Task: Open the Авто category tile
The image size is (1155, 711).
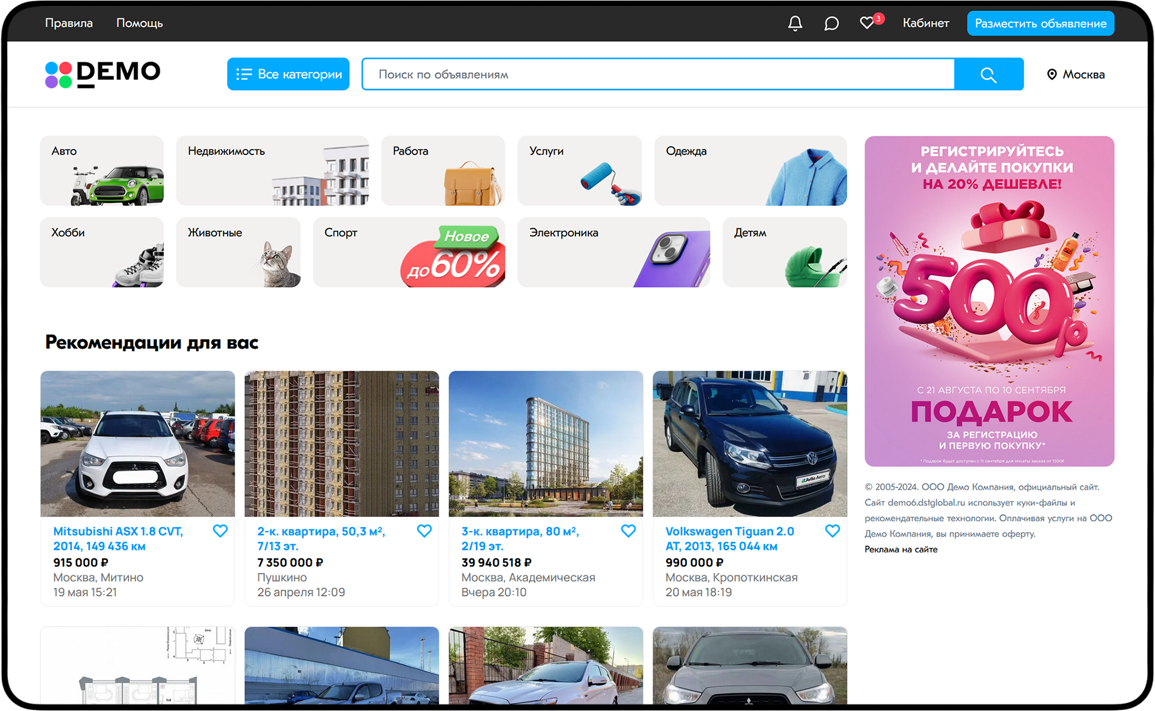Action: tap(102, 171)
